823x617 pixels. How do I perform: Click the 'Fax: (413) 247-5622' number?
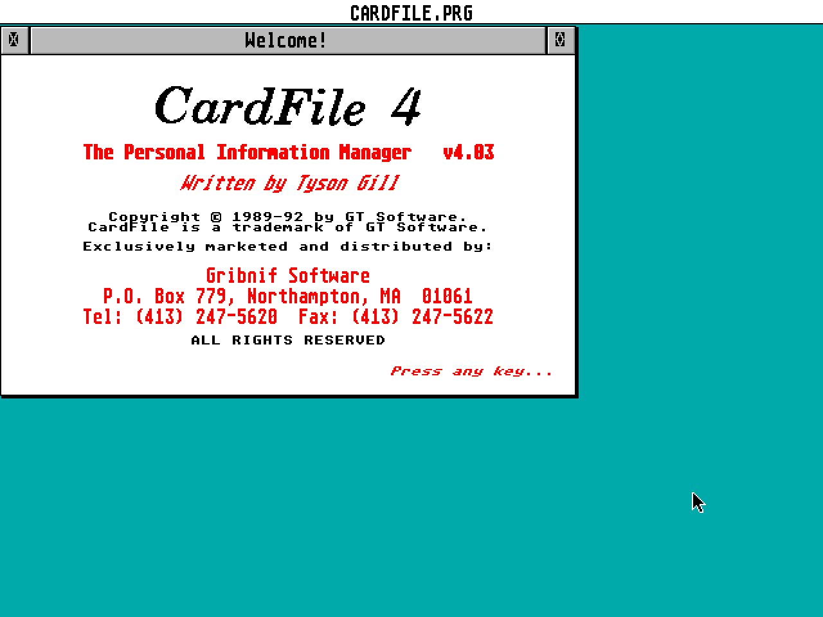pos(396,317)
